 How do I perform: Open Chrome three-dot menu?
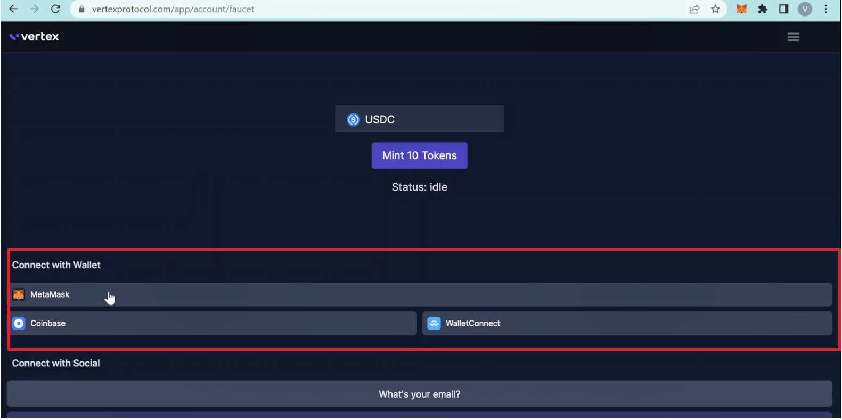[826, 9]
